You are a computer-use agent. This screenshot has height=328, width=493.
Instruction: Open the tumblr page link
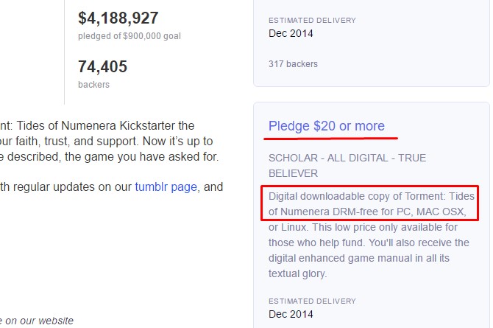coord(166,187)
